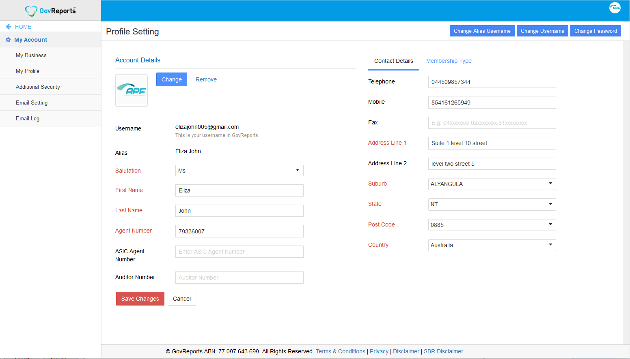
Task: Expand the State dropdown
Action: click(492, 204)
